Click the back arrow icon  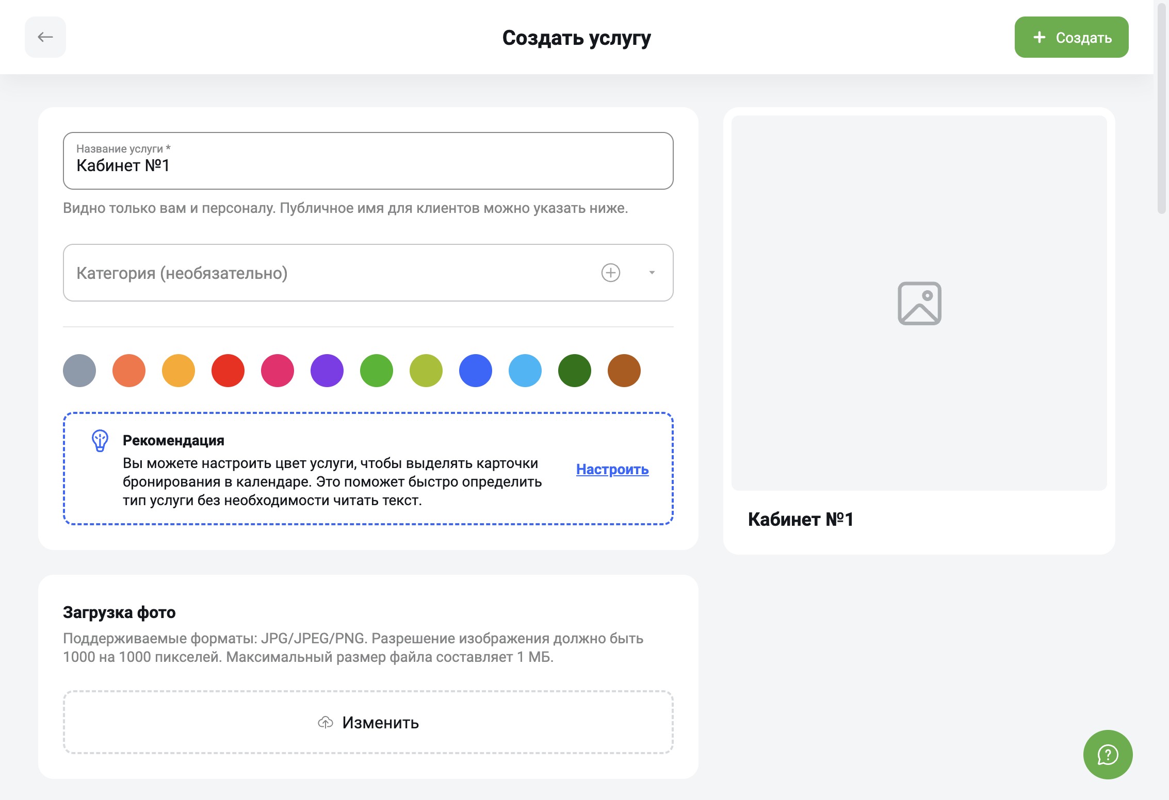click(x=45, y=37)
